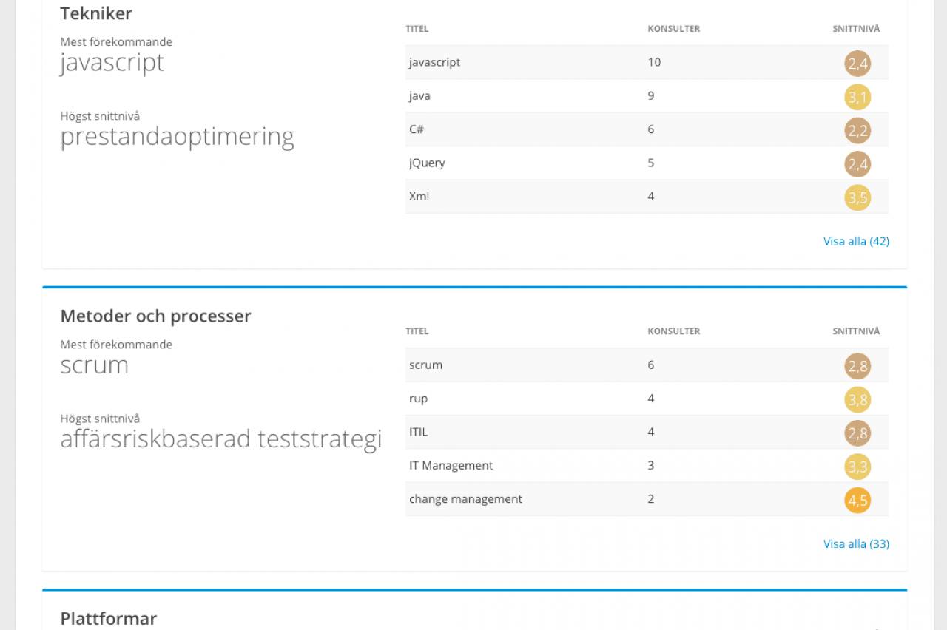
Task: Click the 3,3 badge for IT Management
Action: tap(857, 467)
